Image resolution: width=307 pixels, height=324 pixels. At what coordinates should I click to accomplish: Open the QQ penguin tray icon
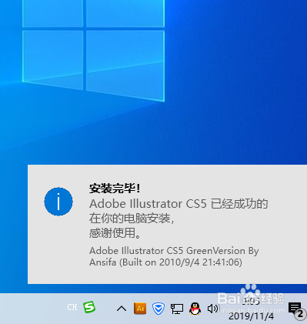coord(195,309)
